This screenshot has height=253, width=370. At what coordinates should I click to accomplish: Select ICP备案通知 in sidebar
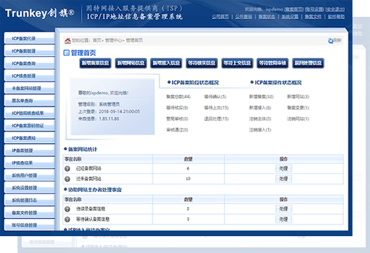tap(29, 138)
